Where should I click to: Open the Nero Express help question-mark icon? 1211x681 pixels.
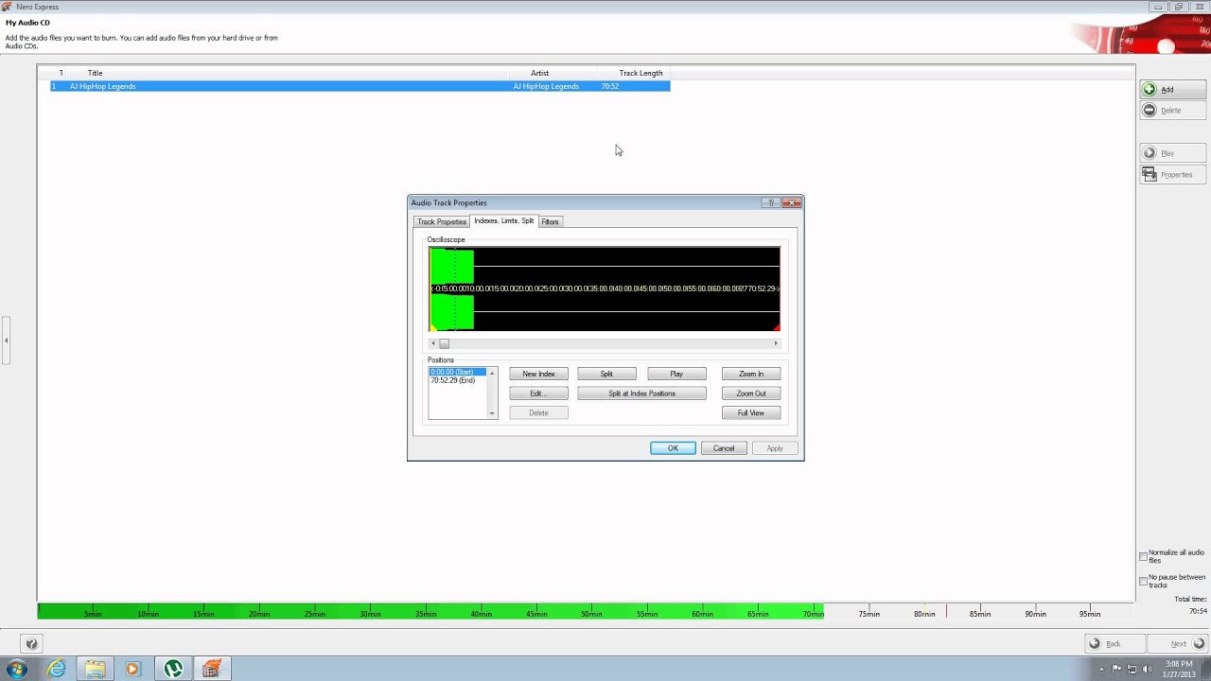click(x=31, y=644)
